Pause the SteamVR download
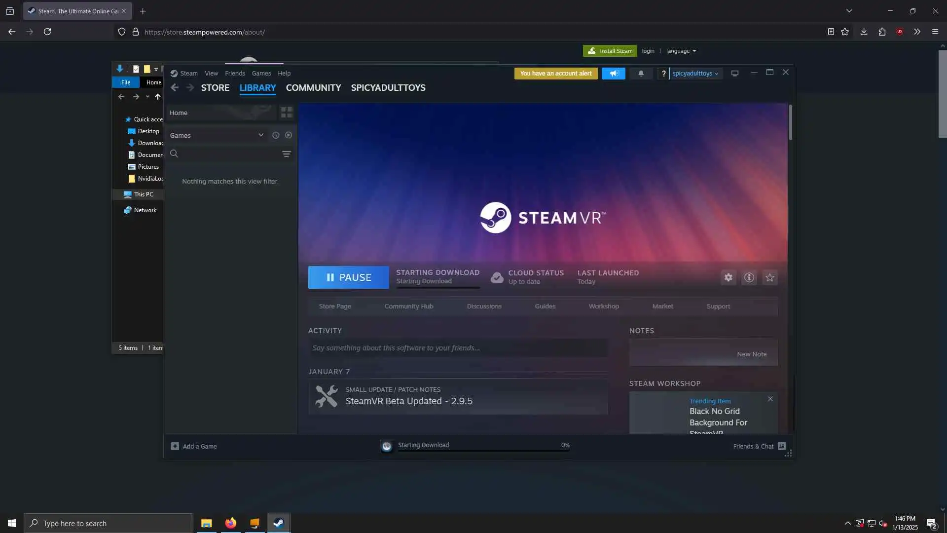947x533 pixels. coord(348,277)
